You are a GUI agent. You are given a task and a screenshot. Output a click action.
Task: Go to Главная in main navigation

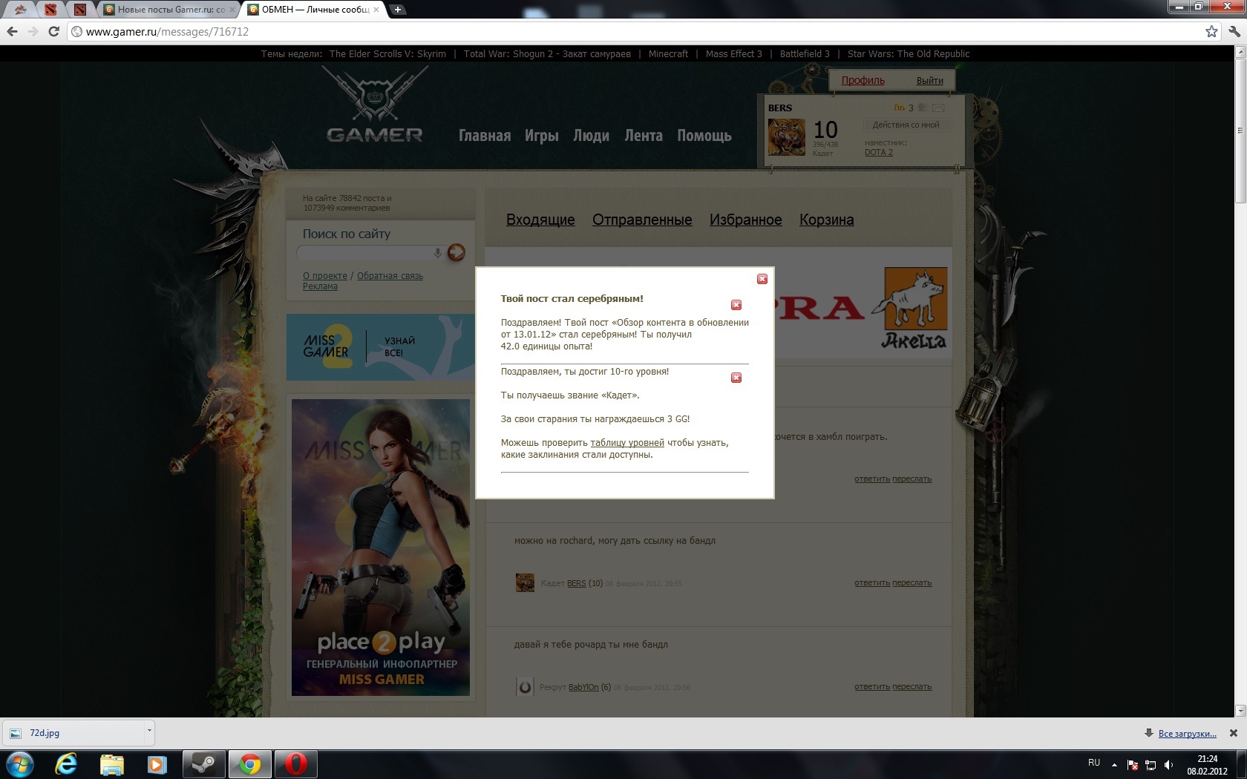(x=485, y=136)
